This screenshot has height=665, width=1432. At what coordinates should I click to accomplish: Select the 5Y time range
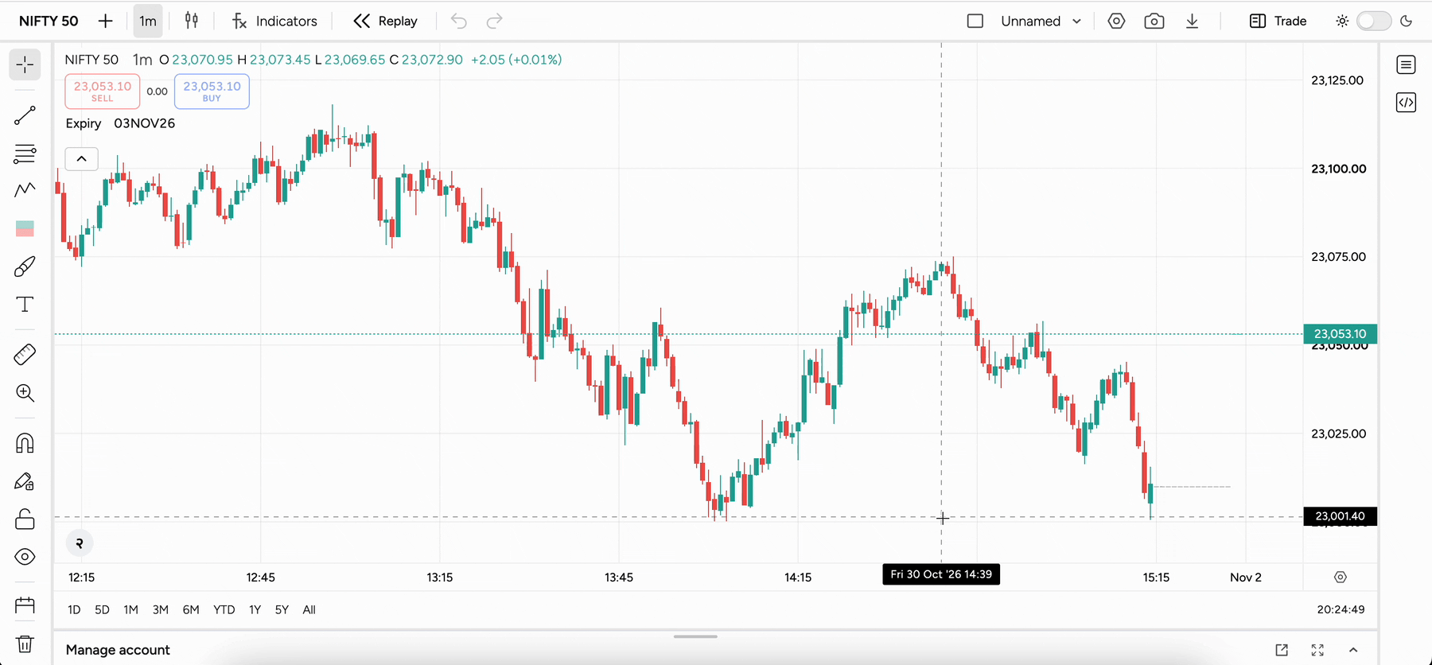click(x=282, y=610)
